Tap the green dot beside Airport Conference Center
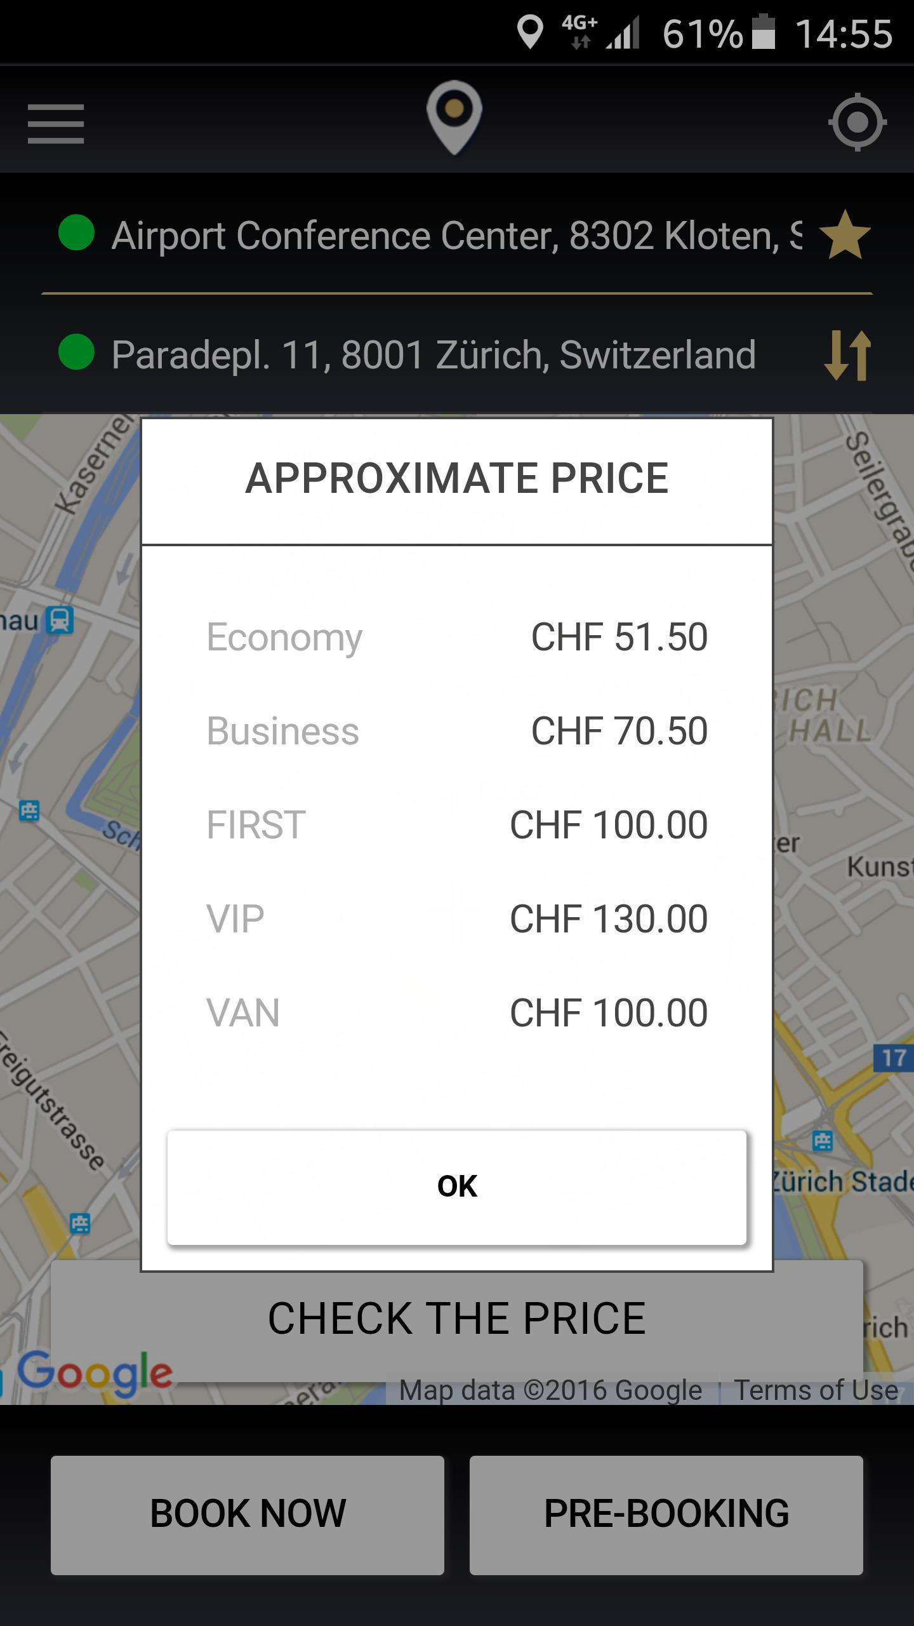 tap(76, 233)
